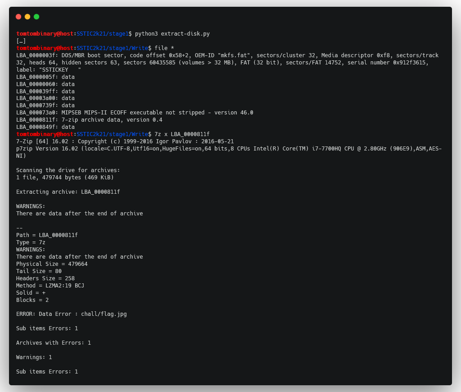461x392 pixels.
Task: Click the green maximize window dot
Action: [36, 17]
